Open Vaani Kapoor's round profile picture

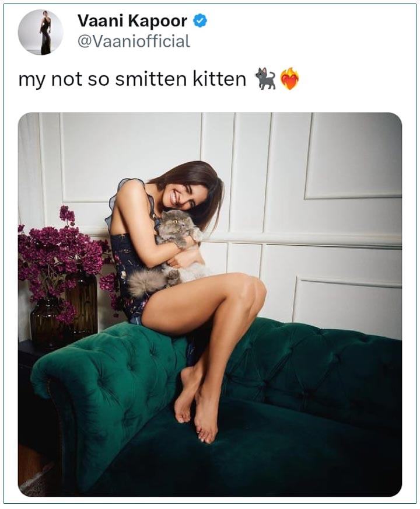coord(40,32)
